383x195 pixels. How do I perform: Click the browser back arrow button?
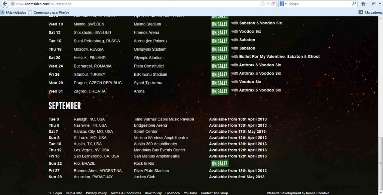[x=4, y=4]
